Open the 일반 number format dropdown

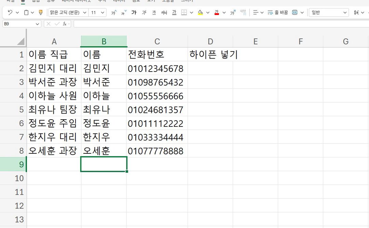point(345,13)
